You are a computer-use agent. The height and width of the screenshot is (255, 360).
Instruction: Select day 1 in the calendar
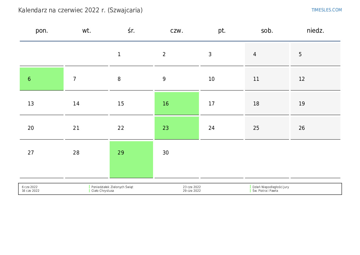131,54
